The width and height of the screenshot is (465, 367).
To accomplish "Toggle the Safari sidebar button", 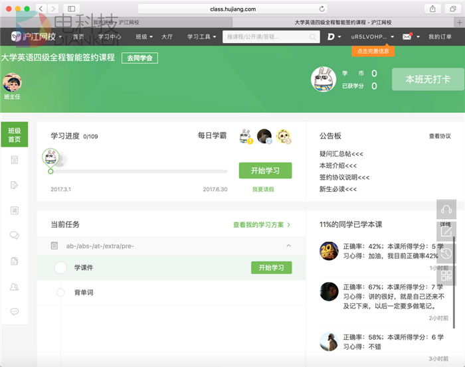I will coord(72,9).
